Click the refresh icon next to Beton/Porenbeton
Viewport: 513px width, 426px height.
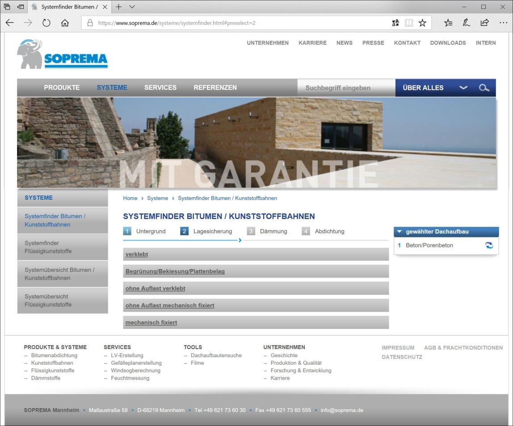click(489, 245)
